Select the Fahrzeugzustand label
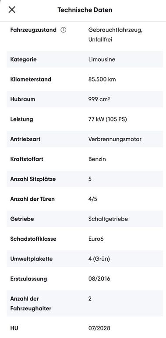This screenshot has width=166, height=338. click(x=33, y=30)
